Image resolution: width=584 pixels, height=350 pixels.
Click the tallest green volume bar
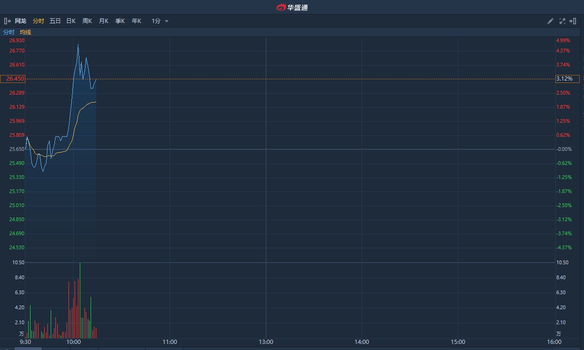point(80,300)
